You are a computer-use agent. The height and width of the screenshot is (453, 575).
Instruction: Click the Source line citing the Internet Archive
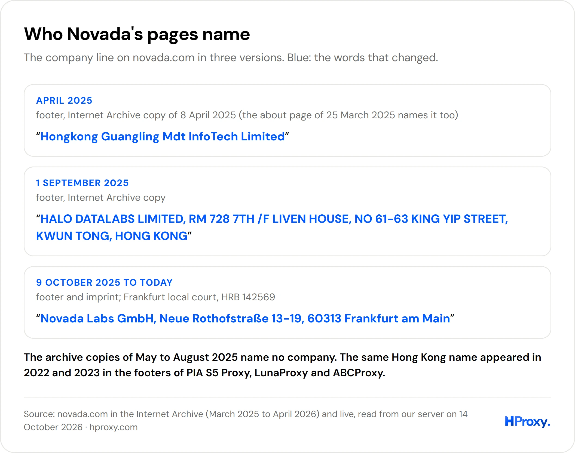coord(246,421)
